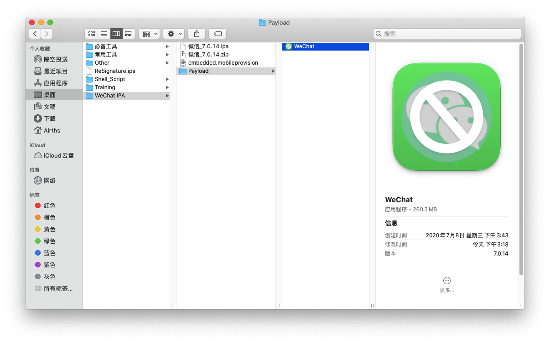Click the 更多... more actions button
The height and width of the screenshot is (343, 550).
(447, 285)
